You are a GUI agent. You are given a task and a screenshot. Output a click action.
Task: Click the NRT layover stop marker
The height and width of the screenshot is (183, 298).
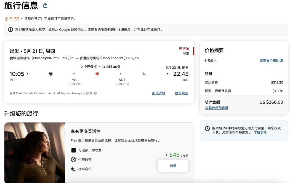click(121, 74)
